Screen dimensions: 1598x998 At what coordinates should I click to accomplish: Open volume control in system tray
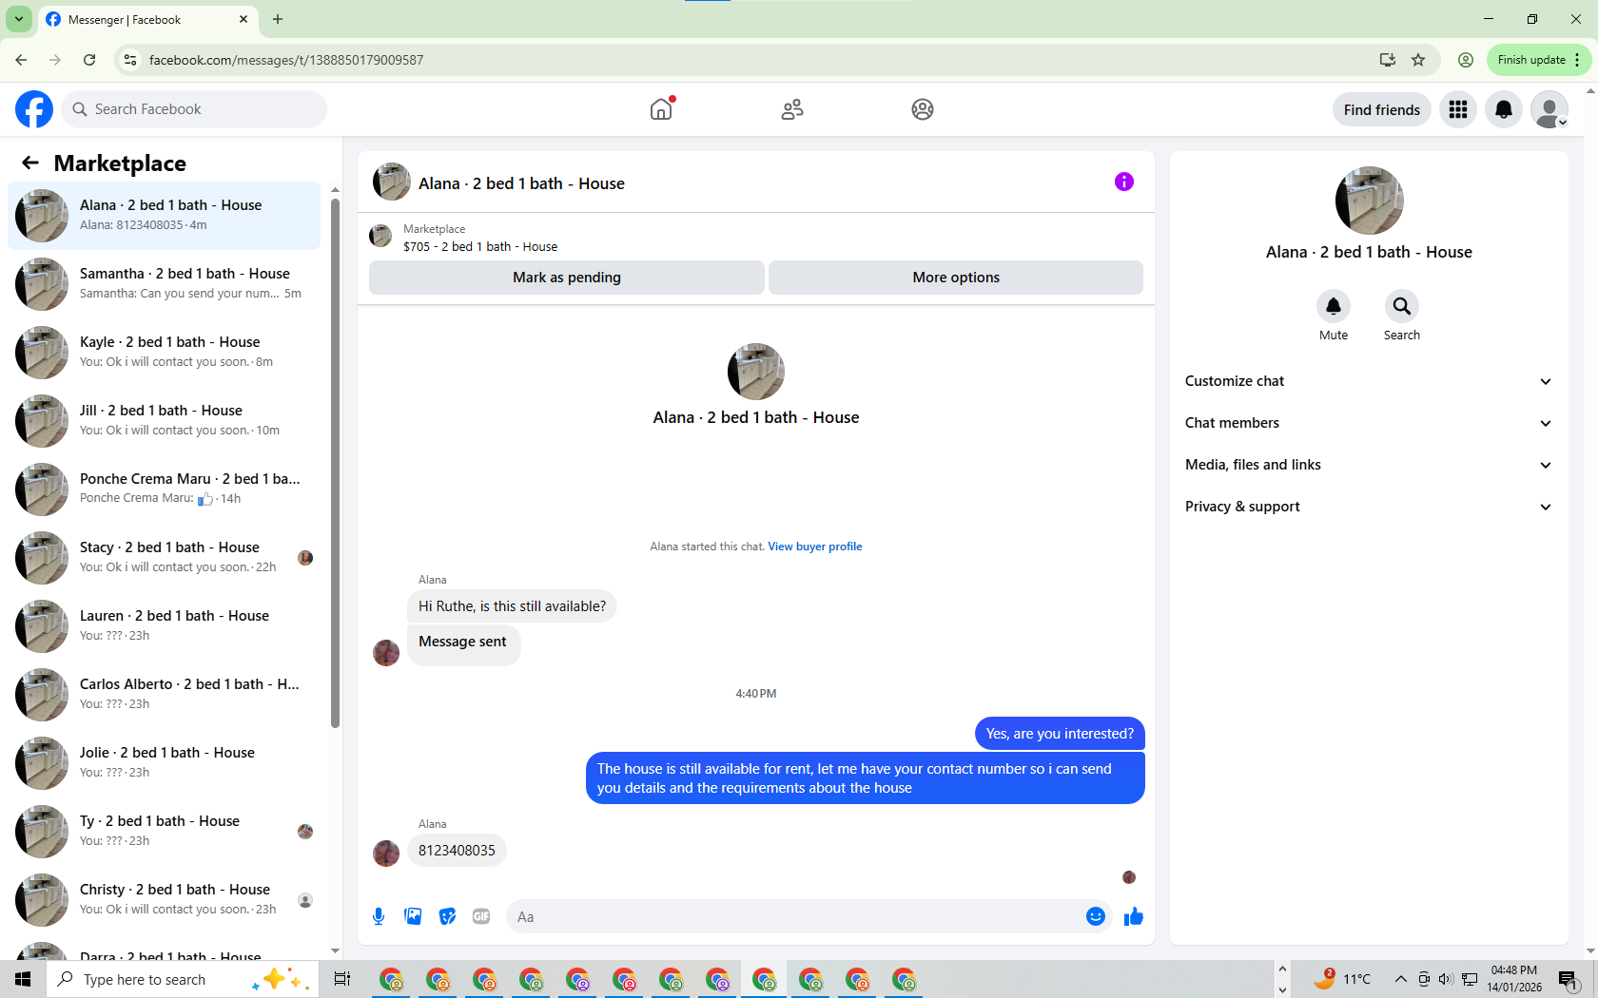pyautogui.click(x=1446, y=979)
